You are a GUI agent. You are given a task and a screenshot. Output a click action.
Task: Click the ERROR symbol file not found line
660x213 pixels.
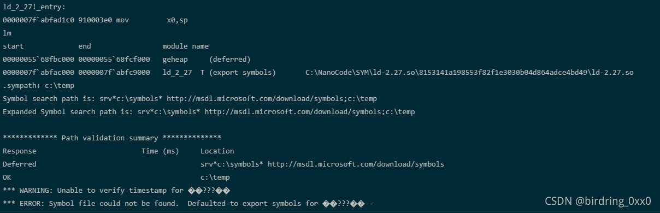(188, 203)
